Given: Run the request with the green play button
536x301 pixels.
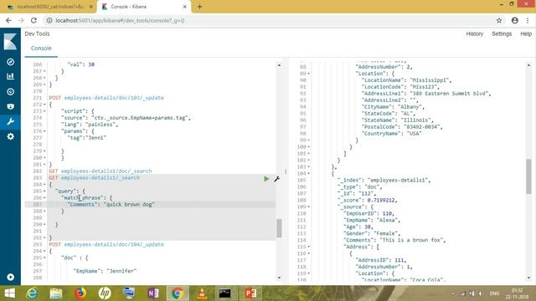Looking at the screenshot, I should [266, 178].
